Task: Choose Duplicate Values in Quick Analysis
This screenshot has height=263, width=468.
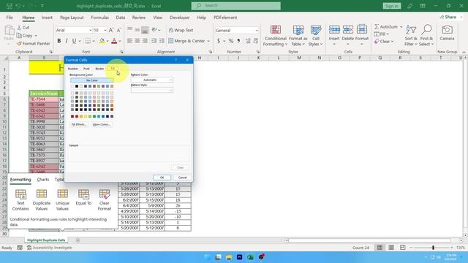Action: coord(42,199)
